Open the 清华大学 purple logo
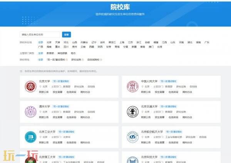 pos(30,112)
